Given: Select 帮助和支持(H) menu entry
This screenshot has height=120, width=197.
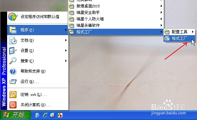Looking at the screenshot, I should (38, 71).
